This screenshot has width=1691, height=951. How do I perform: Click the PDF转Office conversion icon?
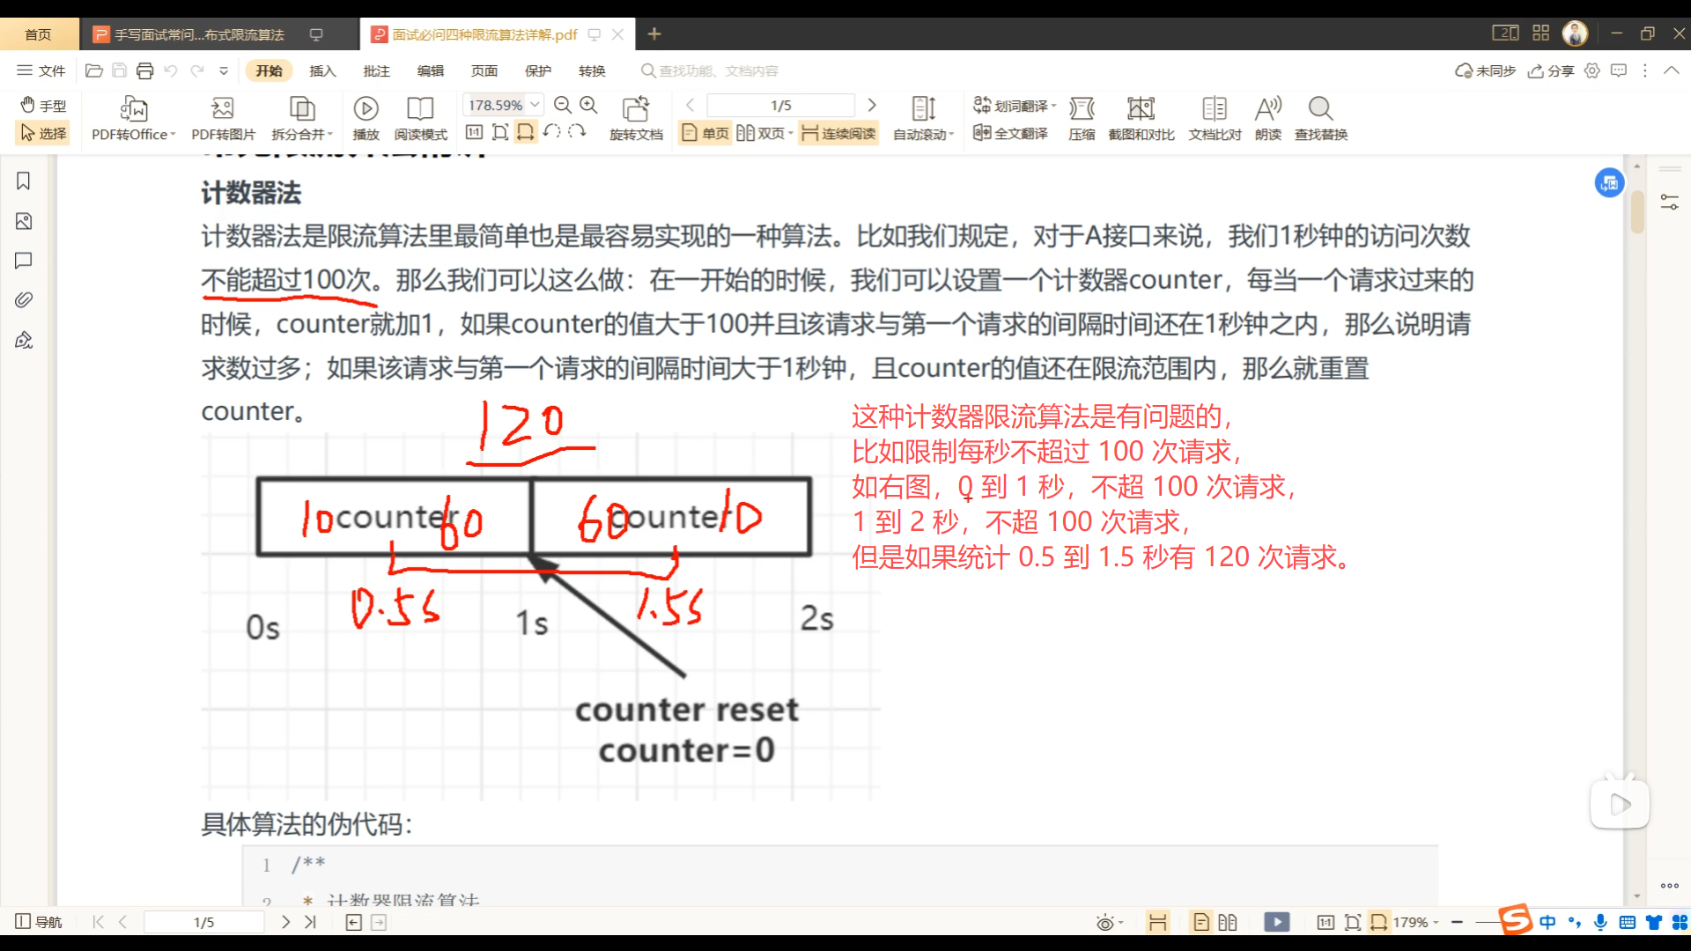133,109
